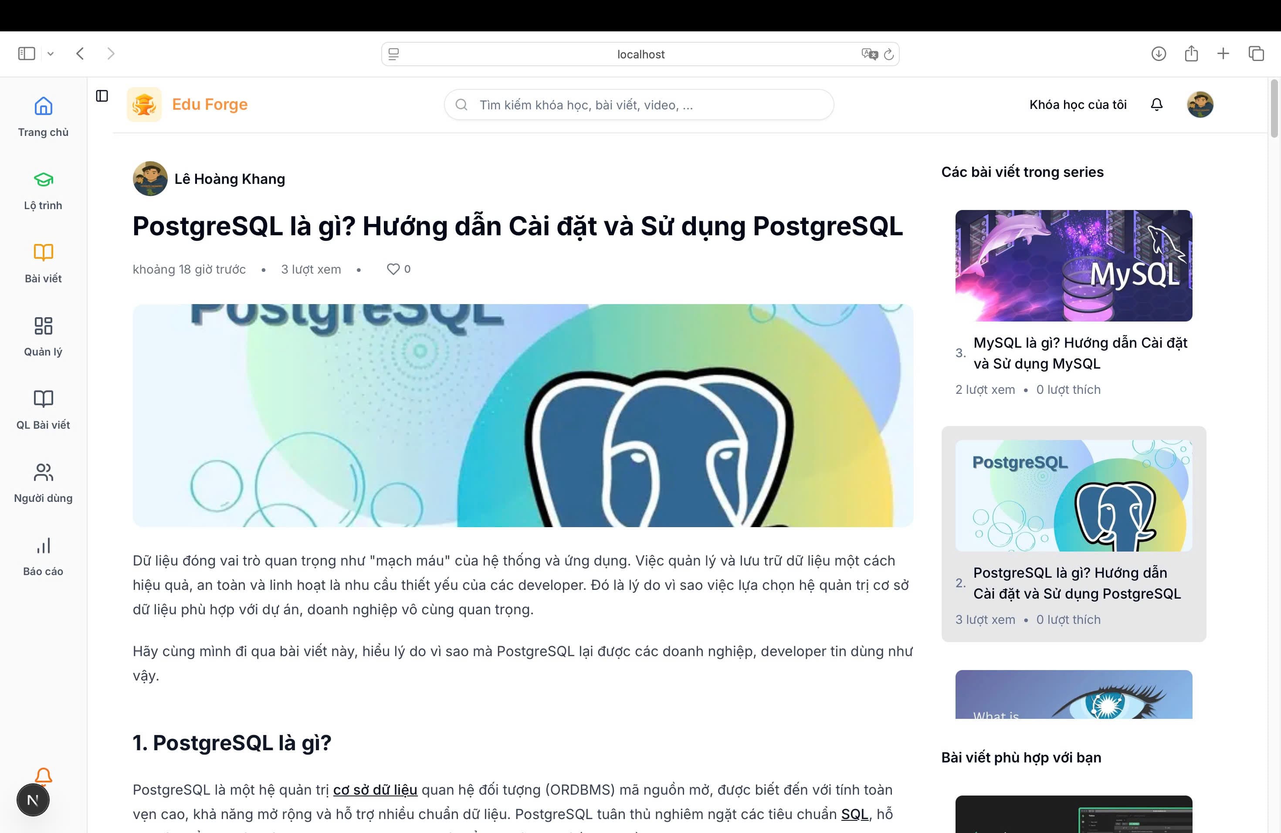Open Quản lý dashboard grid icon
Image resolution: width=1281 pixels, height=833 pixels.
pyautogui.click(x=43, y=325)
